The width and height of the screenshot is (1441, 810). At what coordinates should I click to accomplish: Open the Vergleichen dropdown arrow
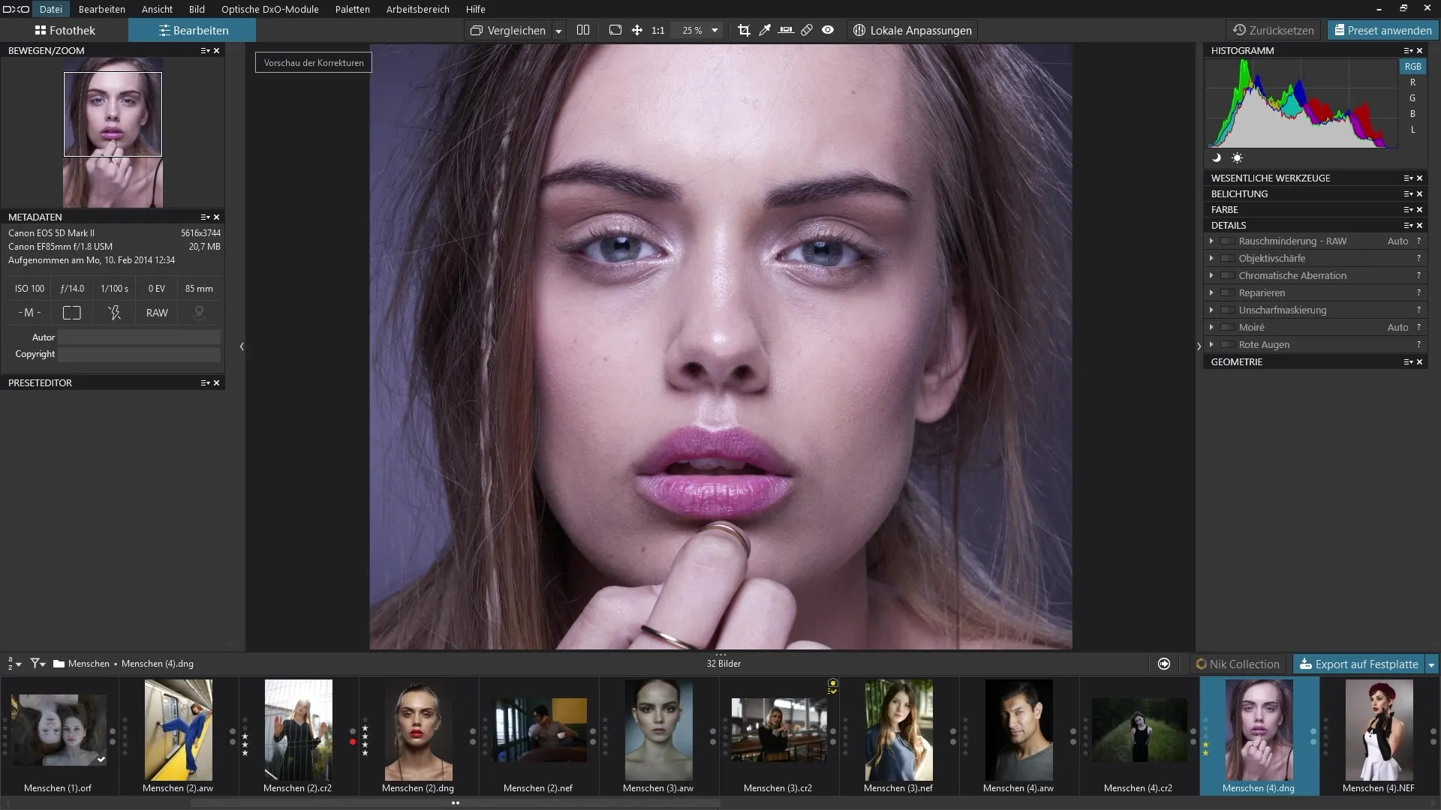(558, 31)
